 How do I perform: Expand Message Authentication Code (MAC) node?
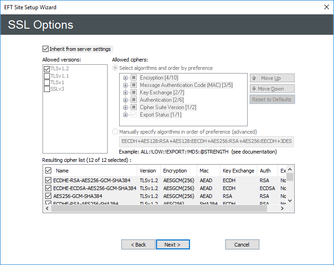pyautogui.click(x=125, y=85)
